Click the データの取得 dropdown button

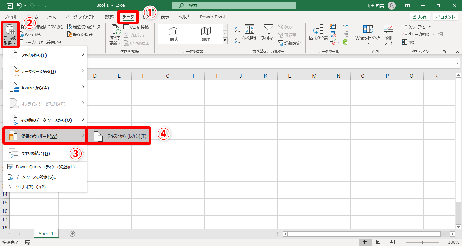click(10, 34)
